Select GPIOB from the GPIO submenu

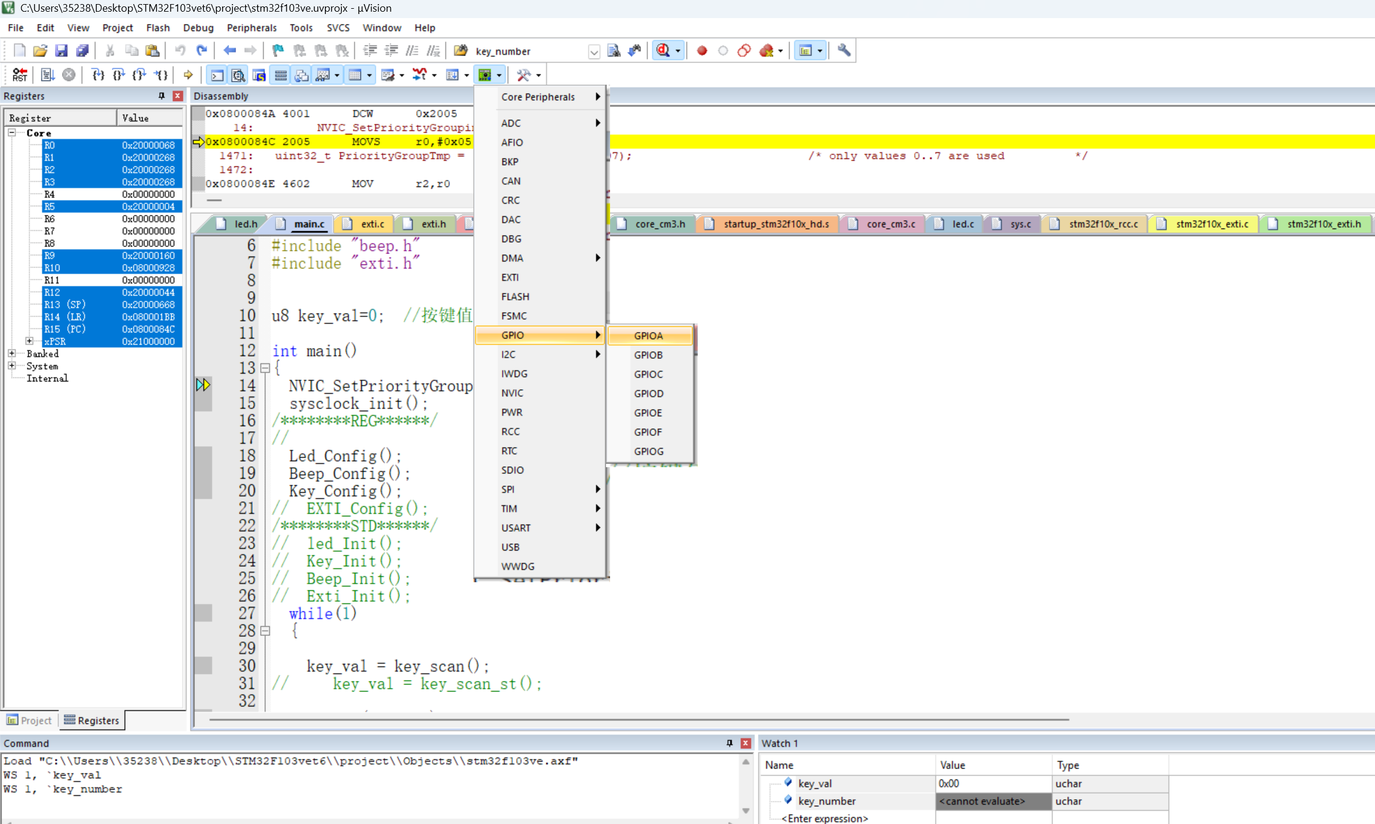tap(648, 355)
